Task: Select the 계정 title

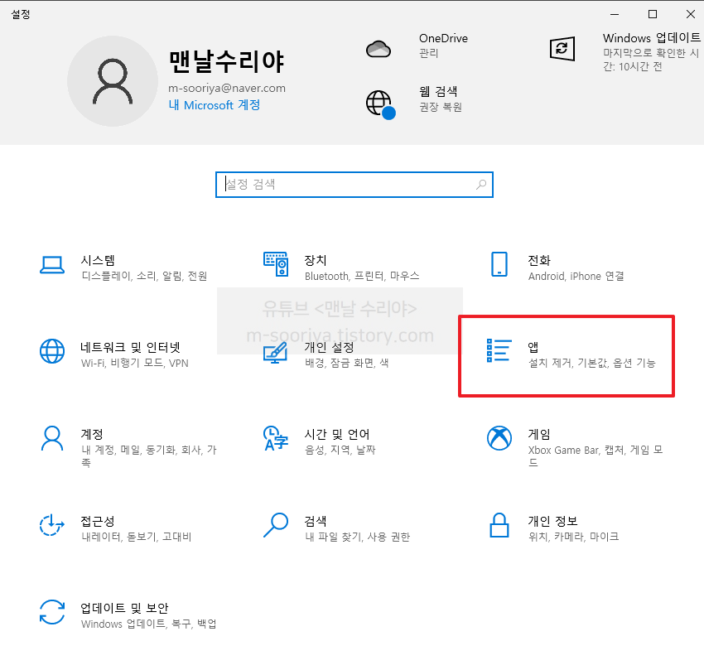Action: (x=92, y=434)
